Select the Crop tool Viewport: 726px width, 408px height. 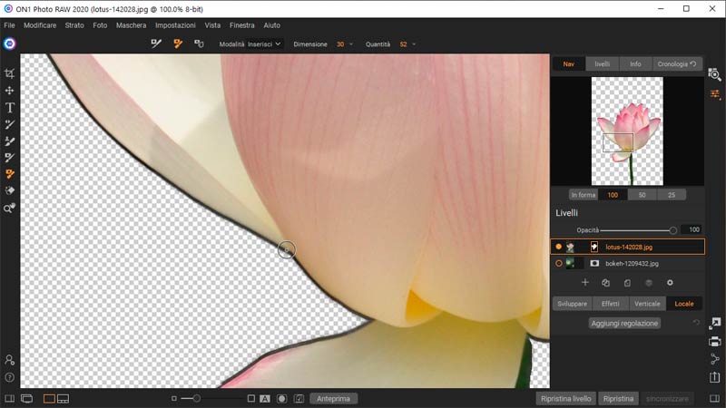pos(9,73)
